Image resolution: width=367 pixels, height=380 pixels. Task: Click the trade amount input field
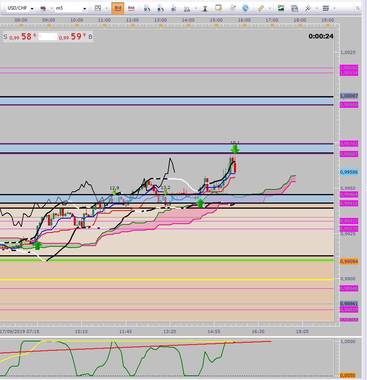click(x=48, y=37)
